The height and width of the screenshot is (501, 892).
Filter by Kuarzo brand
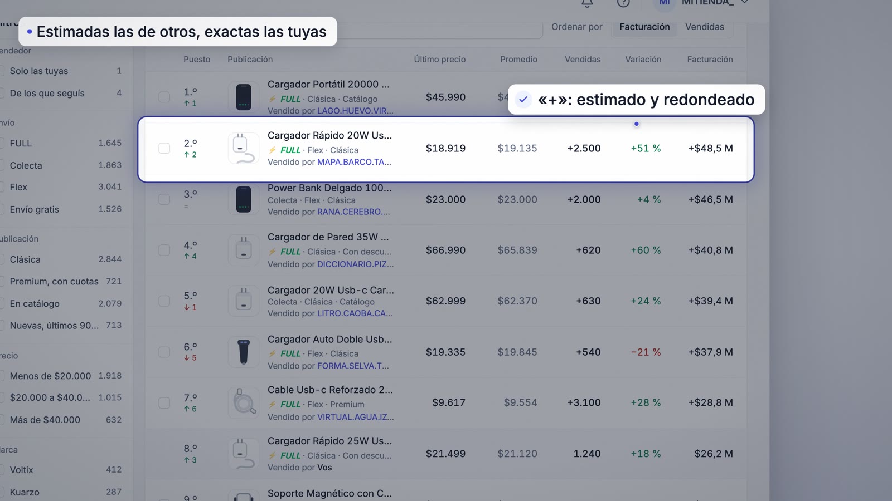pos(61,492)
